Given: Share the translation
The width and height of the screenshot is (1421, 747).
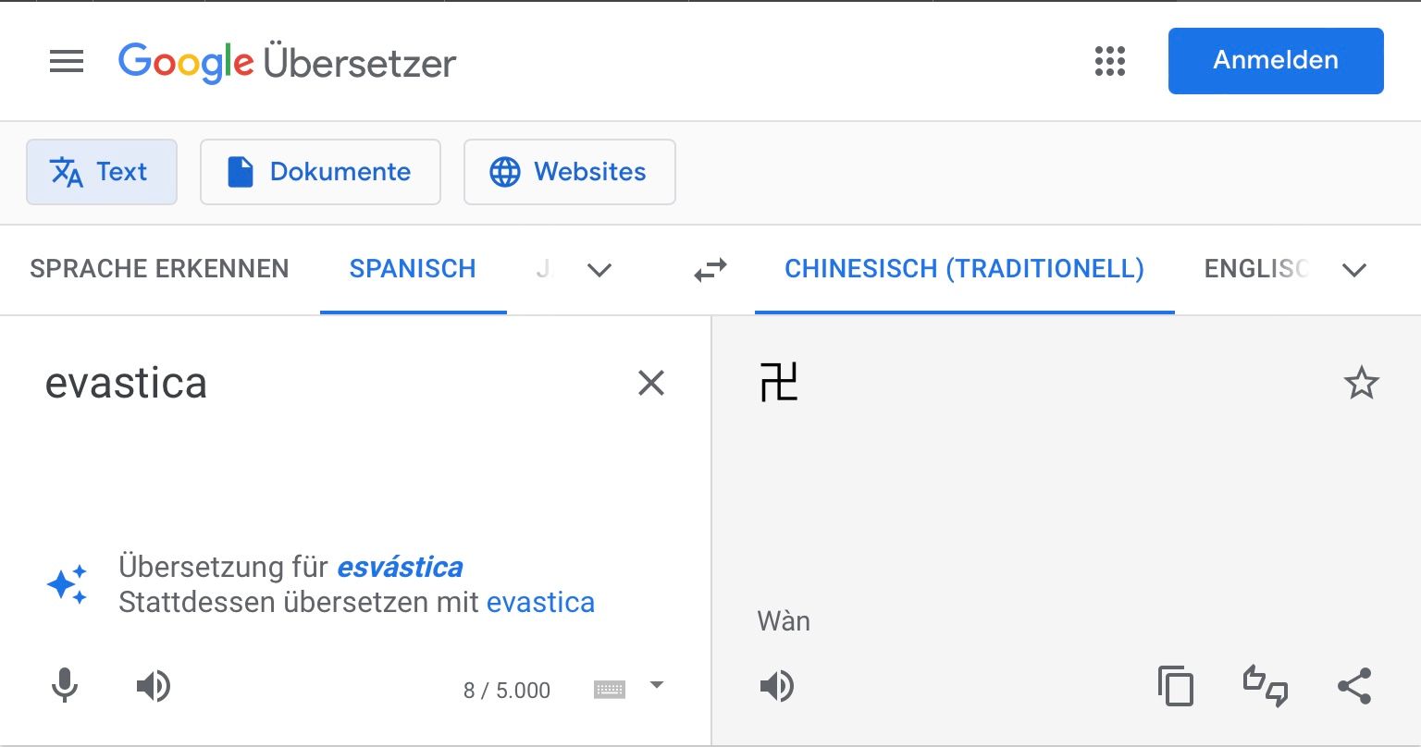Looking at the screenshot, I should pyautogui.click(x=1354, y=687).
